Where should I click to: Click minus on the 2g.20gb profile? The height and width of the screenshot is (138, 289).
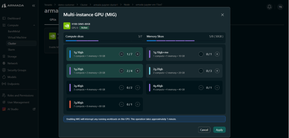[201, 71]
